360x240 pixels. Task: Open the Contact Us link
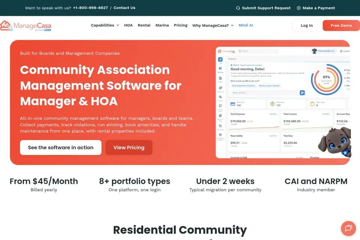point(124,8)
